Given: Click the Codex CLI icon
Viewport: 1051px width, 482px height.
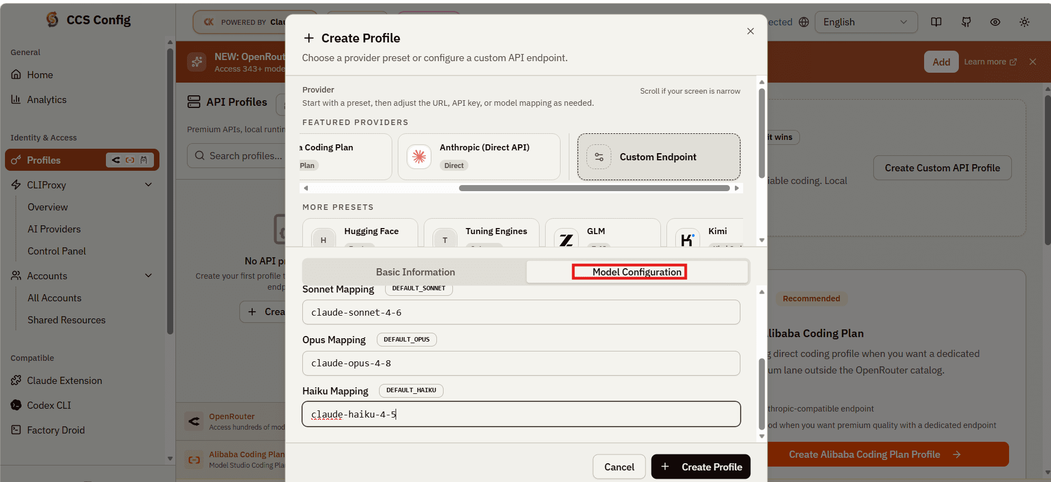Looking at the screenshot, I should [16, 405].
